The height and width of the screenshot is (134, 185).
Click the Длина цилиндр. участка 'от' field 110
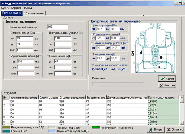click(63, 38)
